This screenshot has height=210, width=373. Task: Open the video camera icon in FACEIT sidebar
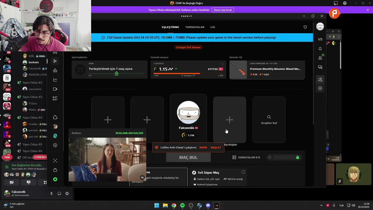click(x=55, y=89)
